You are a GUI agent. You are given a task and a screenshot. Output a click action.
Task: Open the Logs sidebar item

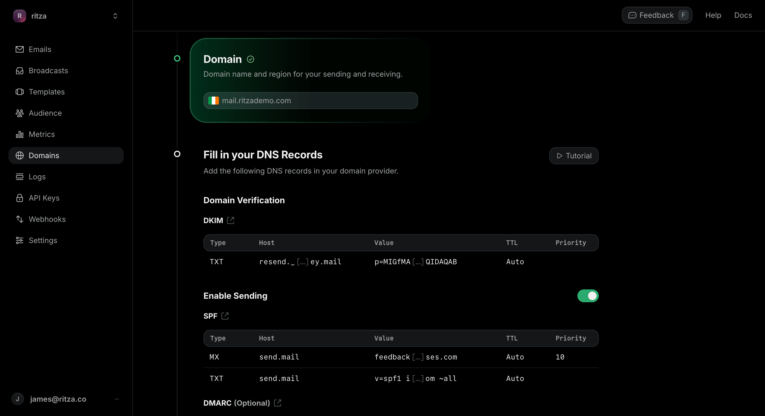pos(37,177)
